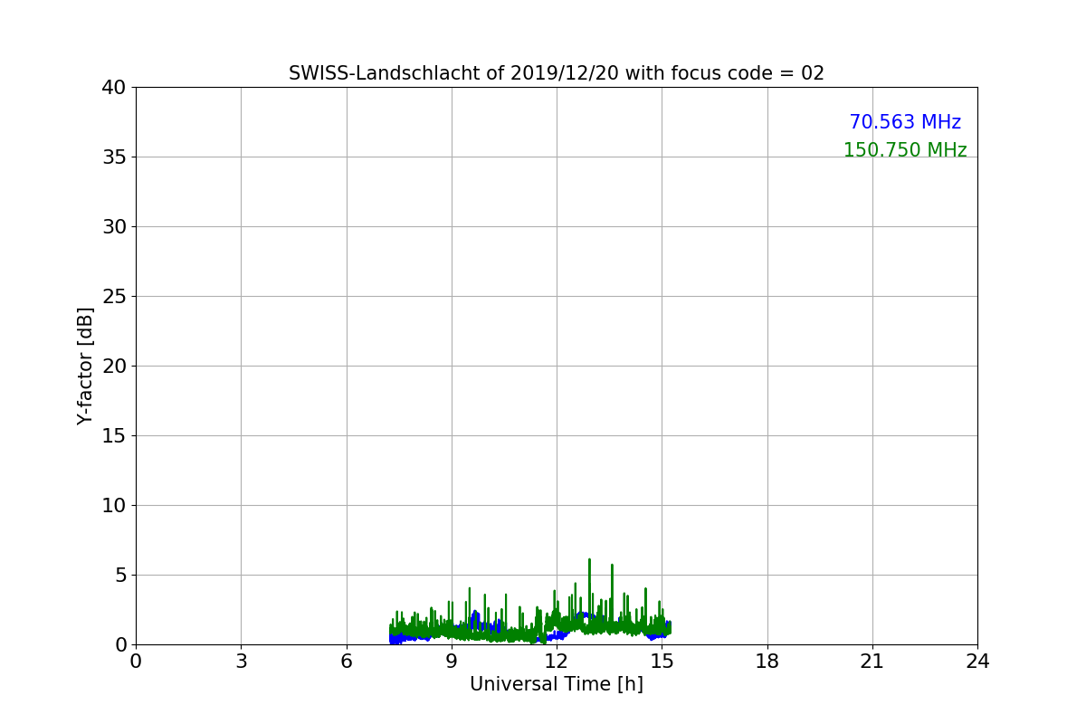Select the green 150.750 MHz legend label

pyautogui.click(x=905, y=150)
